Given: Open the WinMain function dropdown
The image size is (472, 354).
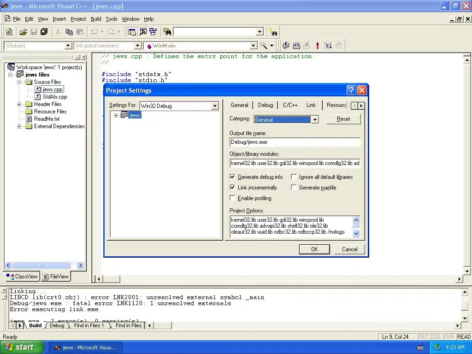Looking at the screenshot, I should point(254,46).
